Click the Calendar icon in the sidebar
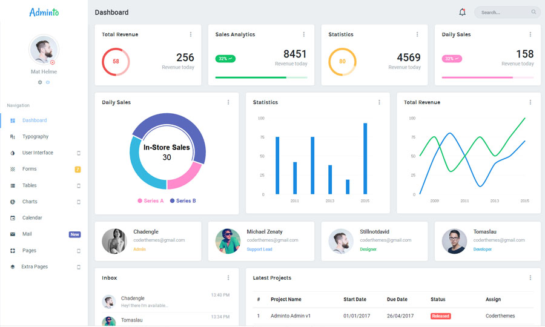This screenshot has height=327, width=545. 13,218
